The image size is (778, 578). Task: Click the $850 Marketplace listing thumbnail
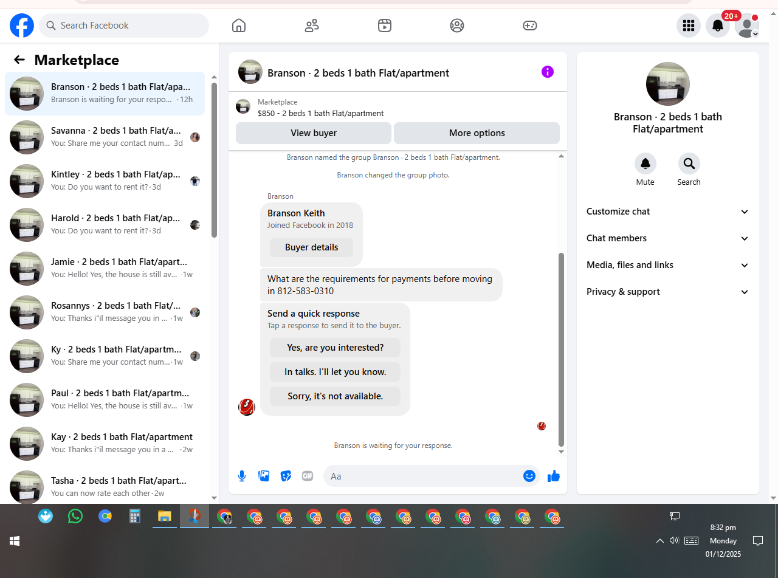[243, 107]
